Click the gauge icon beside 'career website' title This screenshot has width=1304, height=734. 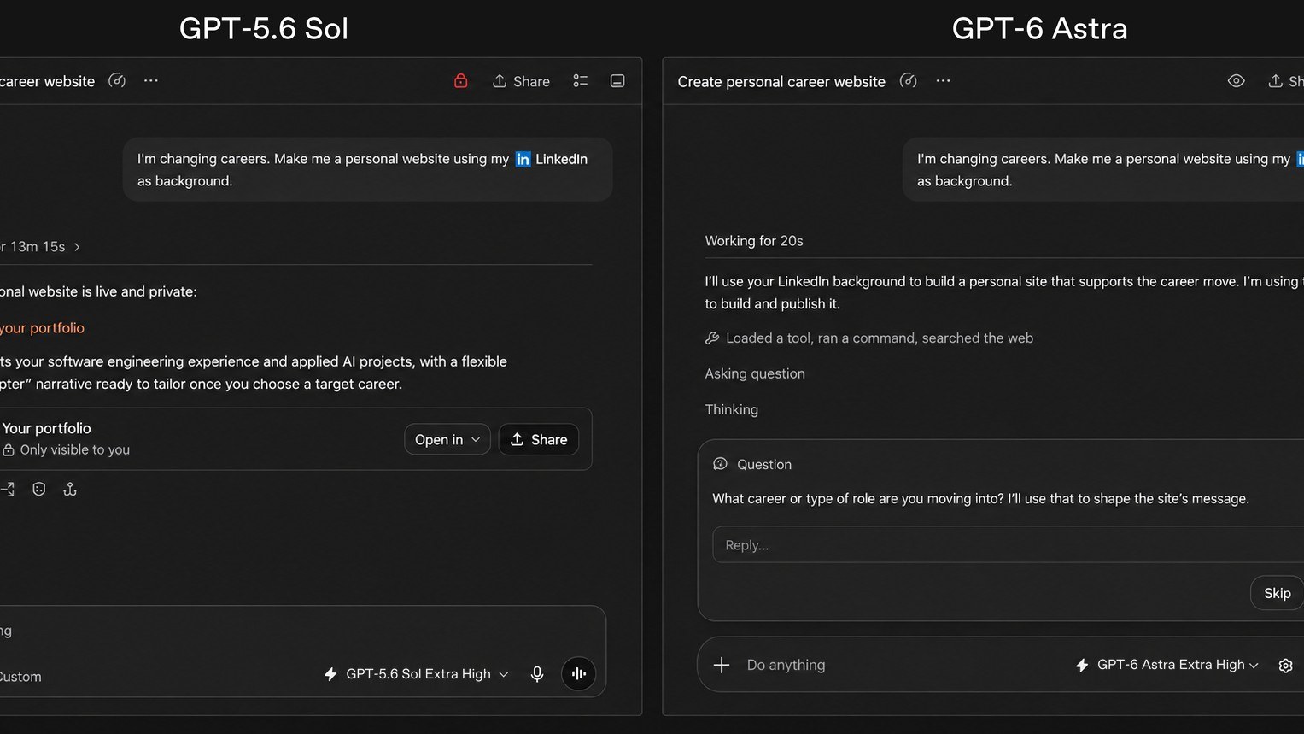click(117, 81)
